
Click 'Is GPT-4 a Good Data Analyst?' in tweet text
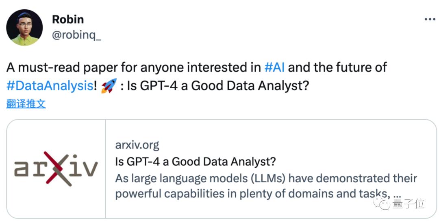(x=218, y=86)
